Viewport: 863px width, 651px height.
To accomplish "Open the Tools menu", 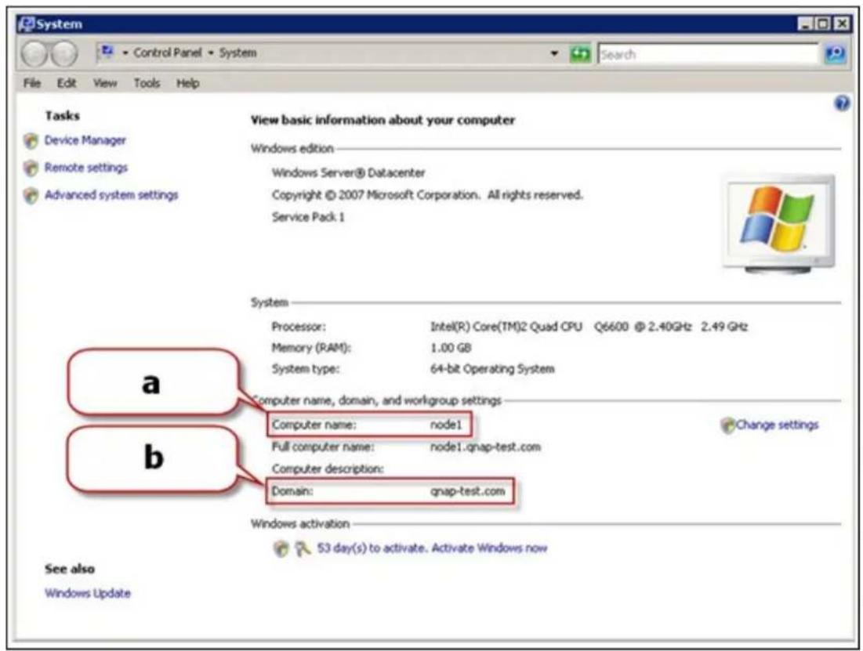I will pos(147,83).
